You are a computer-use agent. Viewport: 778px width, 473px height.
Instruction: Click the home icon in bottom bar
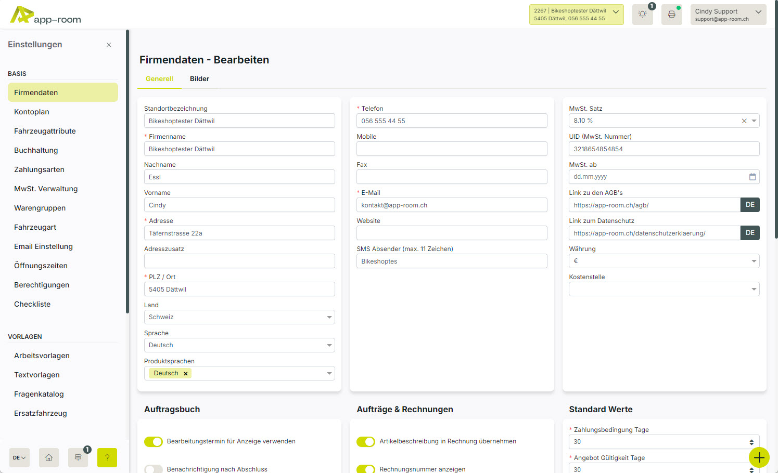(x=48, y=457)
